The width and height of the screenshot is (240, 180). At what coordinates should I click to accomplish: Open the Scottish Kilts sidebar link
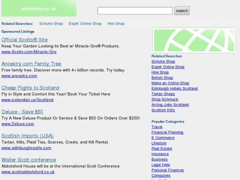click(x=163, y=110)
